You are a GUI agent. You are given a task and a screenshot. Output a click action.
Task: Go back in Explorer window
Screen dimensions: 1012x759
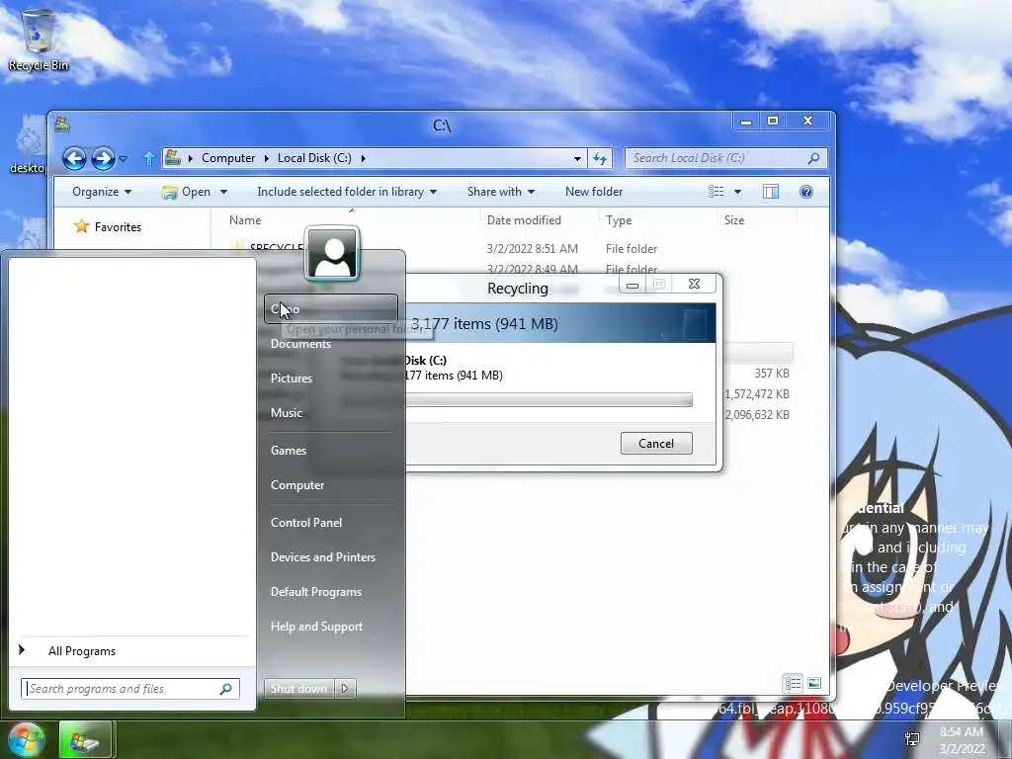[74, 158]
